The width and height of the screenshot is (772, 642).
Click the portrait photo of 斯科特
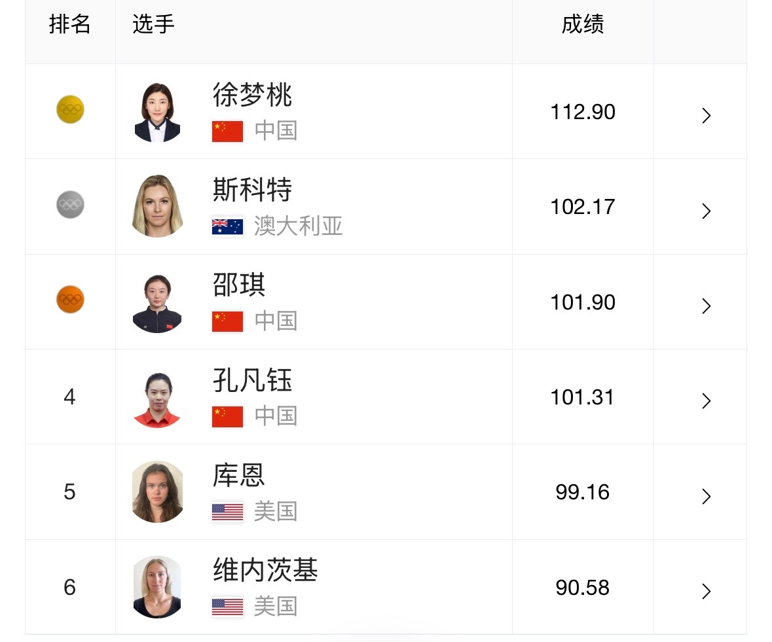[x=157, y=206]
